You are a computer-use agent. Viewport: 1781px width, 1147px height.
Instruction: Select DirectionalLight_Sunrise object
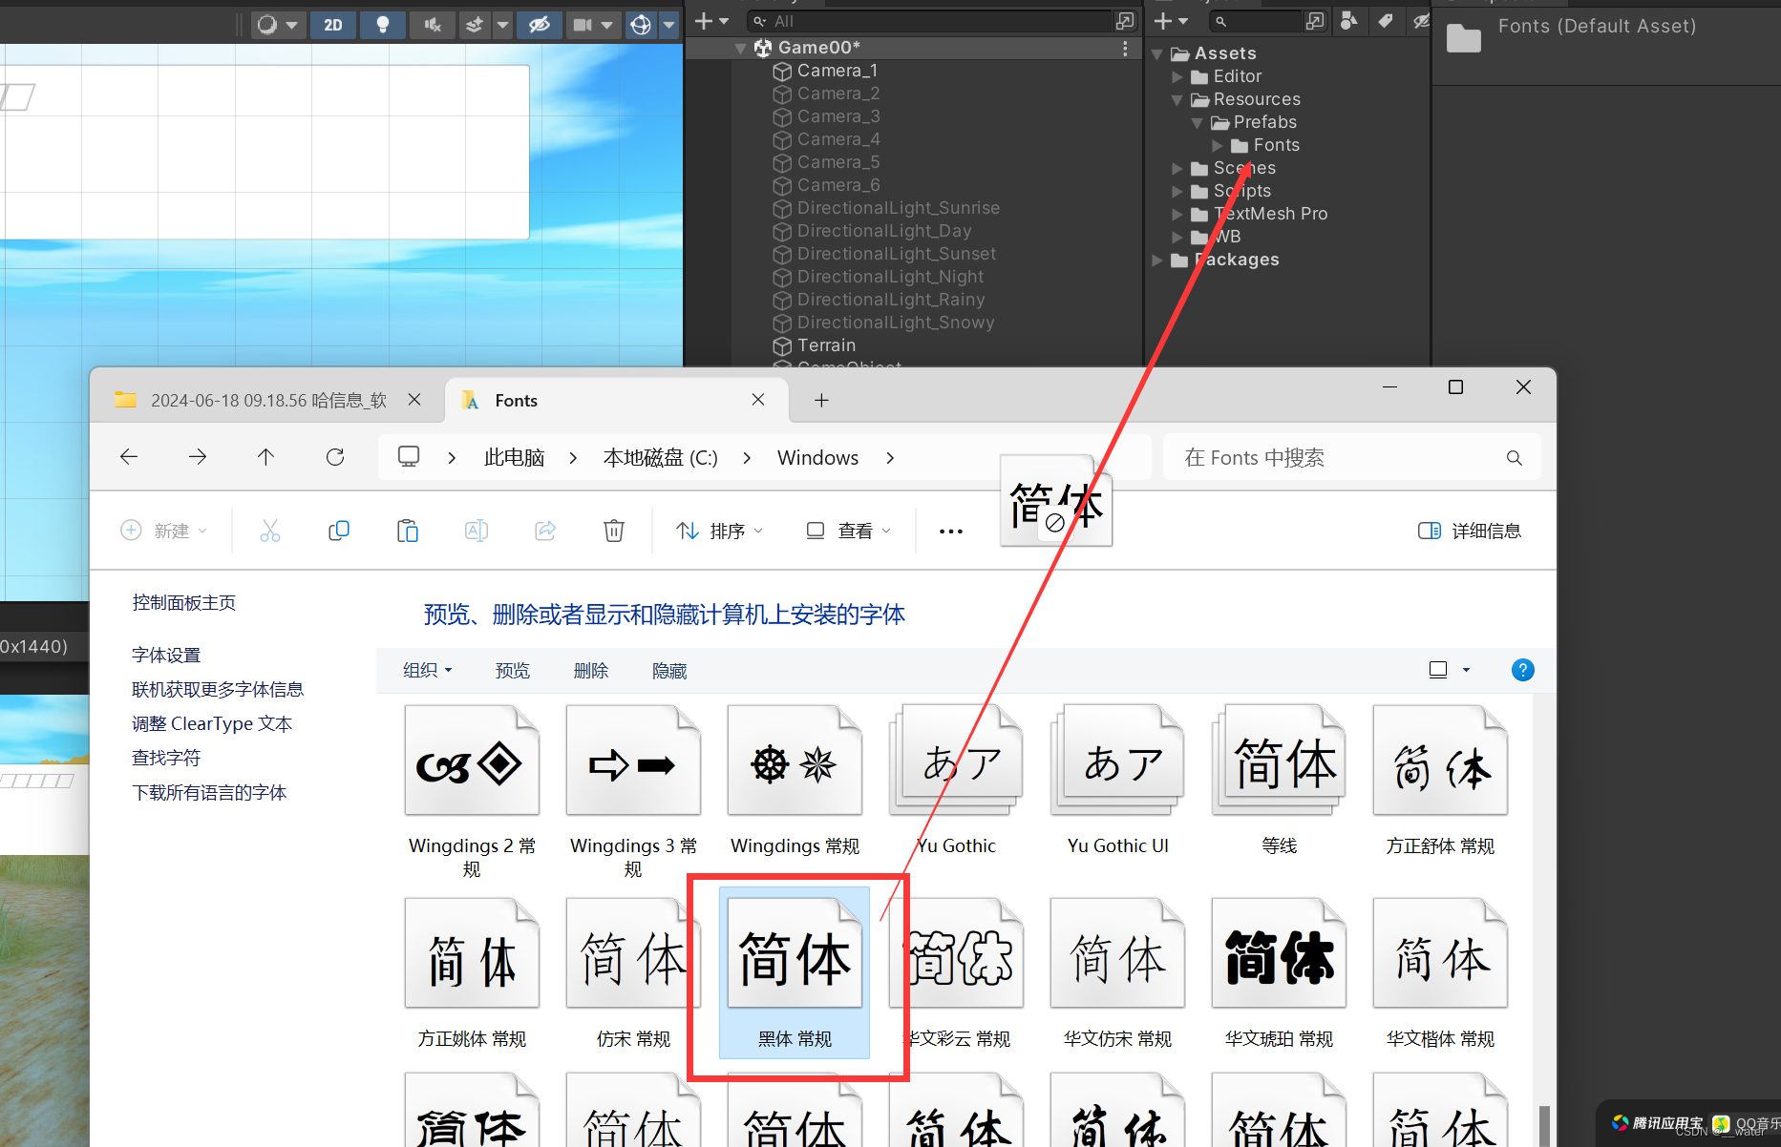[x=899, y=208]
